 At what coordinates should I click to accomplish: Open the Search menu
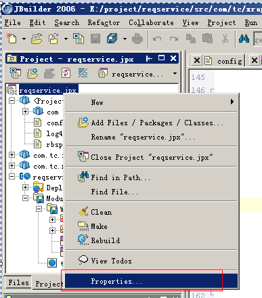pos(67,23)
